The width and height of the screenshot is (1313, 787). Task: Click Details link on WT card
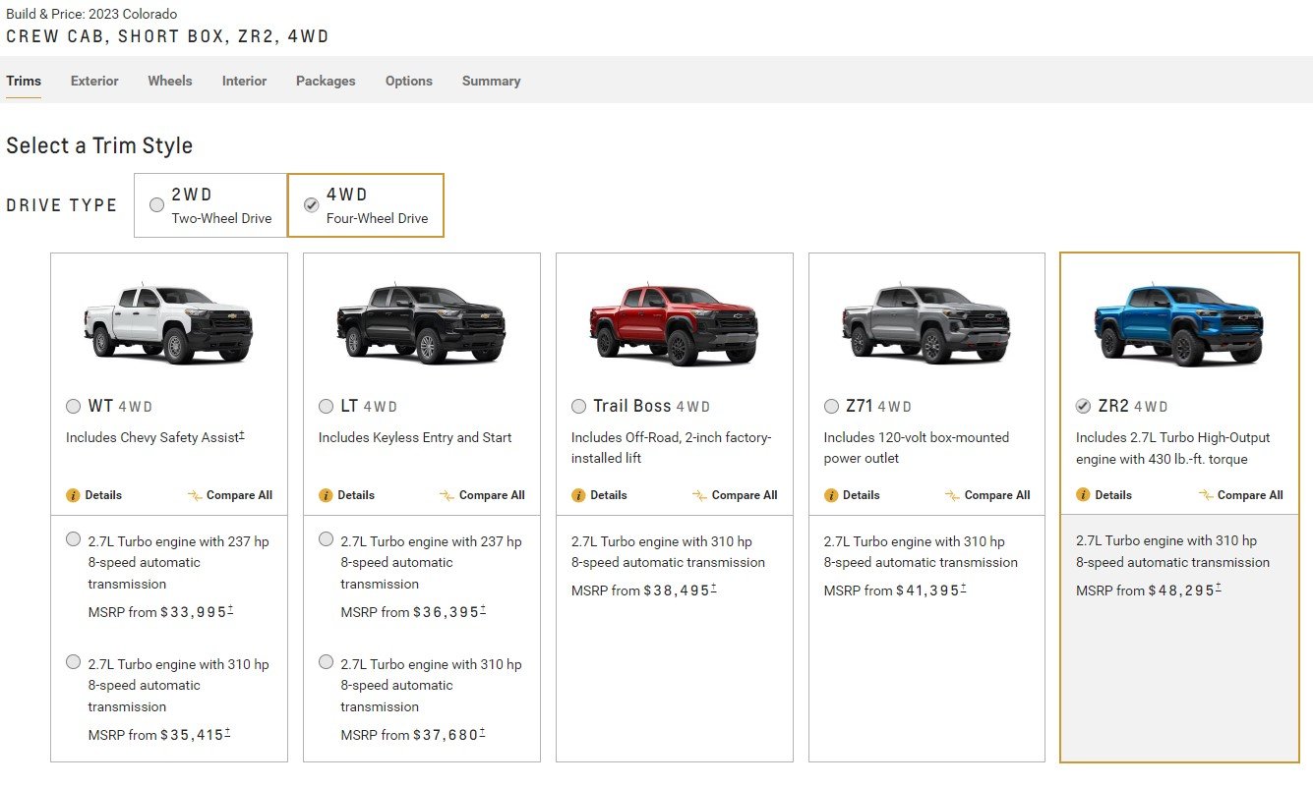coord(103,495)
